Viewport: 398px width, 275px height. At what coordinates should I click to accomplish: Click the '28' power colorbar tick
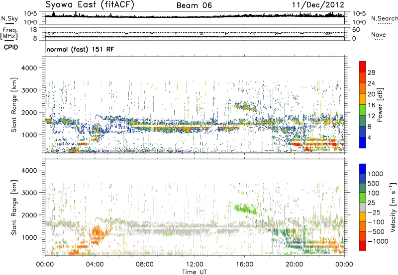coord(371,72)
